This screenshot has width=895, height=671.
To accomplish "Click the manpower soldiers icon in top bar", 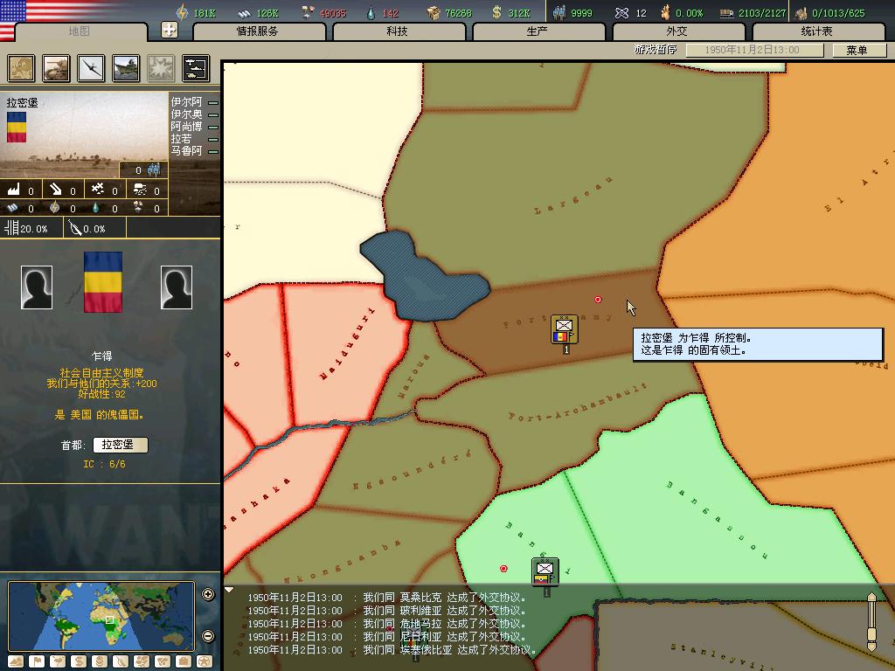I will tap(559, 12).
